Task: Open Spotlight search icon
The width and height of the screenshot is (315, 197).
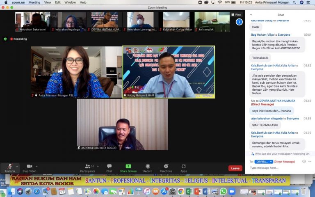Action: click(x=294, y=2)
